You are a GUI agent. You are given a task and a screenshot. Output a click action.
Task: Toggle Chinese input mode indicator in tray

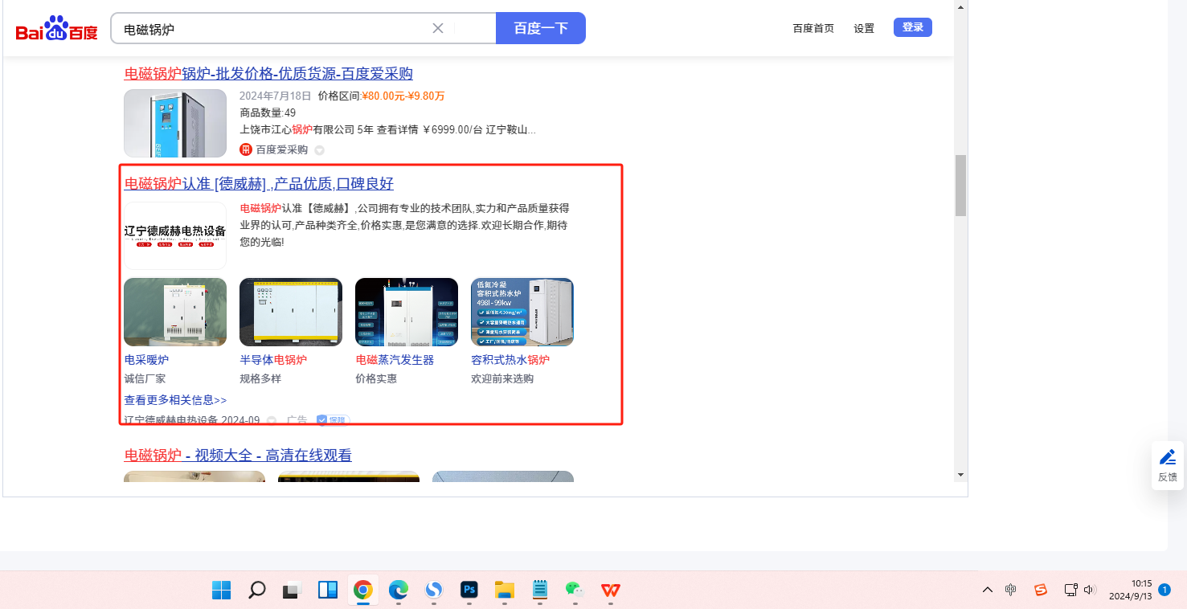pyautogui.click(x=1011, y=590)
